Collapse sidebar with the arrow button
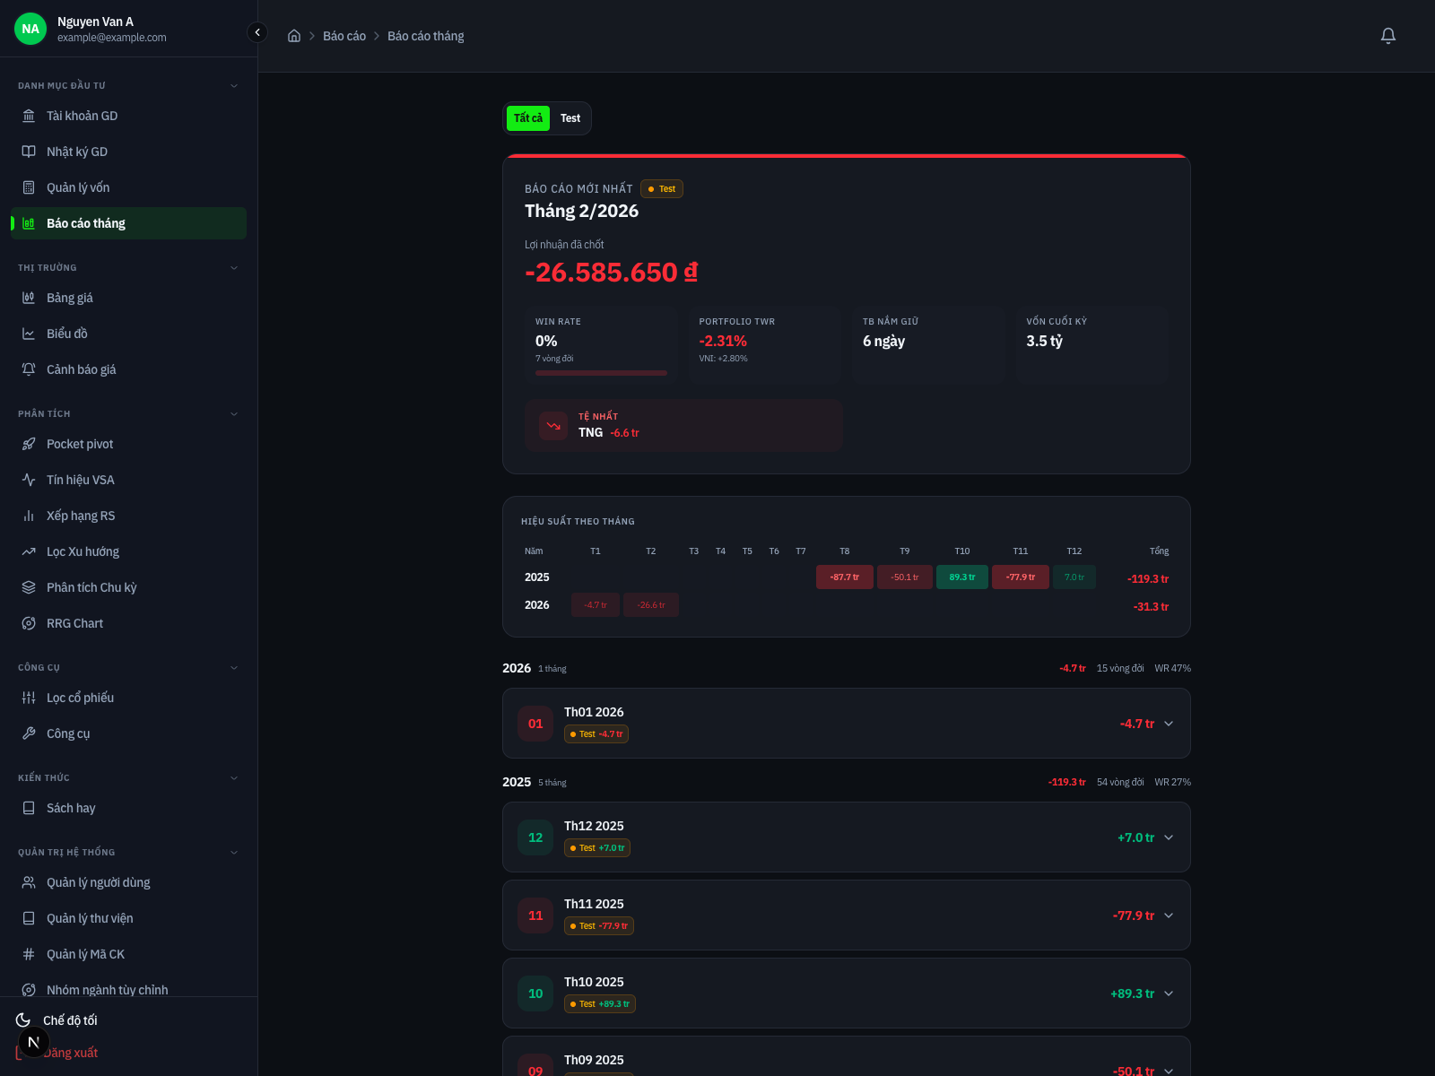 click(x=257, y=32)
